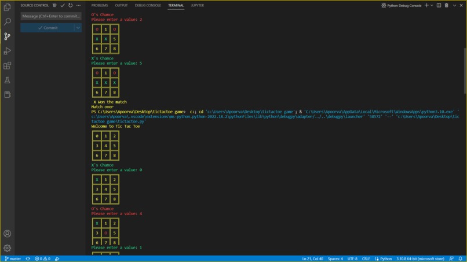This screenshot has width=467, height=262.
Task: Open the Extensions view
Action: [x=7, y=65]
